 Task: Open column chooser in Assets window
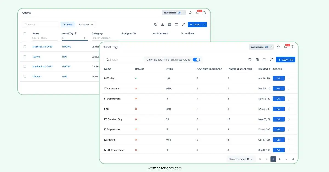tap(169, 25)
